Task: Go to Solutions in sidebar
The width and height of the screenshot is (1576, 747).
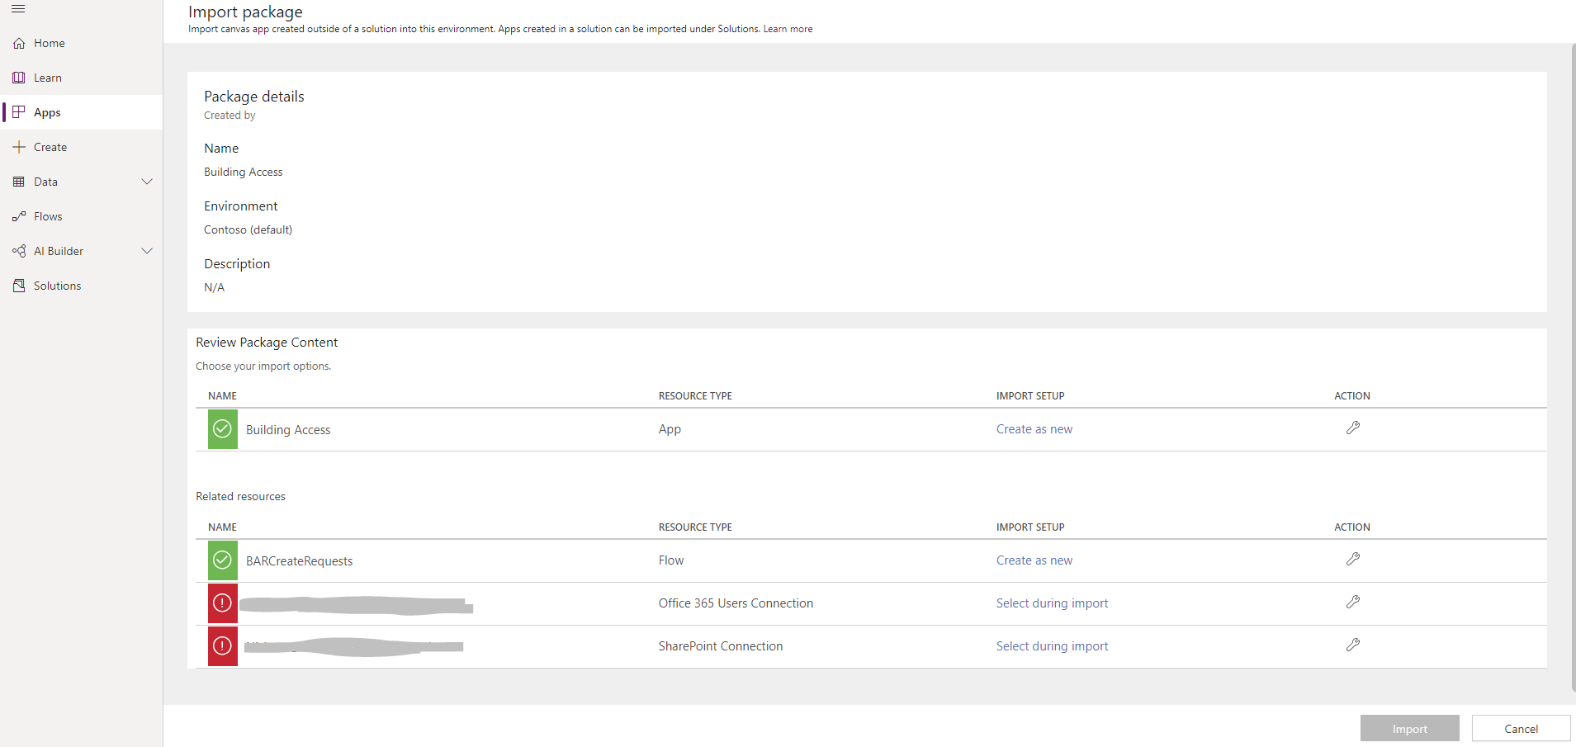Action: [57, 286]
